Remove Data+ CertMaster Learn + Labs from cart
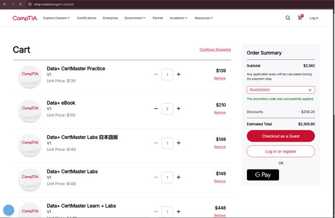 click(x=220, y=215)
